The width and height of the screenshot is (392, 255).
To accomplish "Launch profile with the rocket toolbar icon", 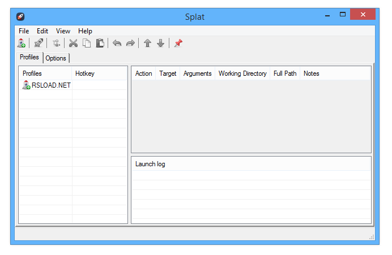I will [39, 43].
